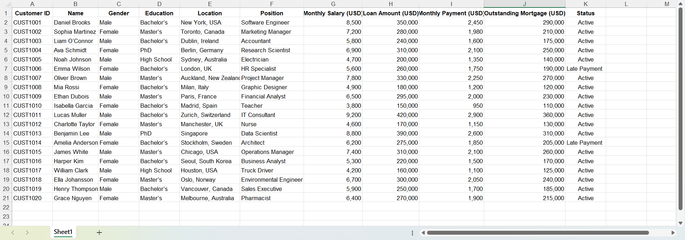Select the Operations Manager position cell

click(272, 152)
